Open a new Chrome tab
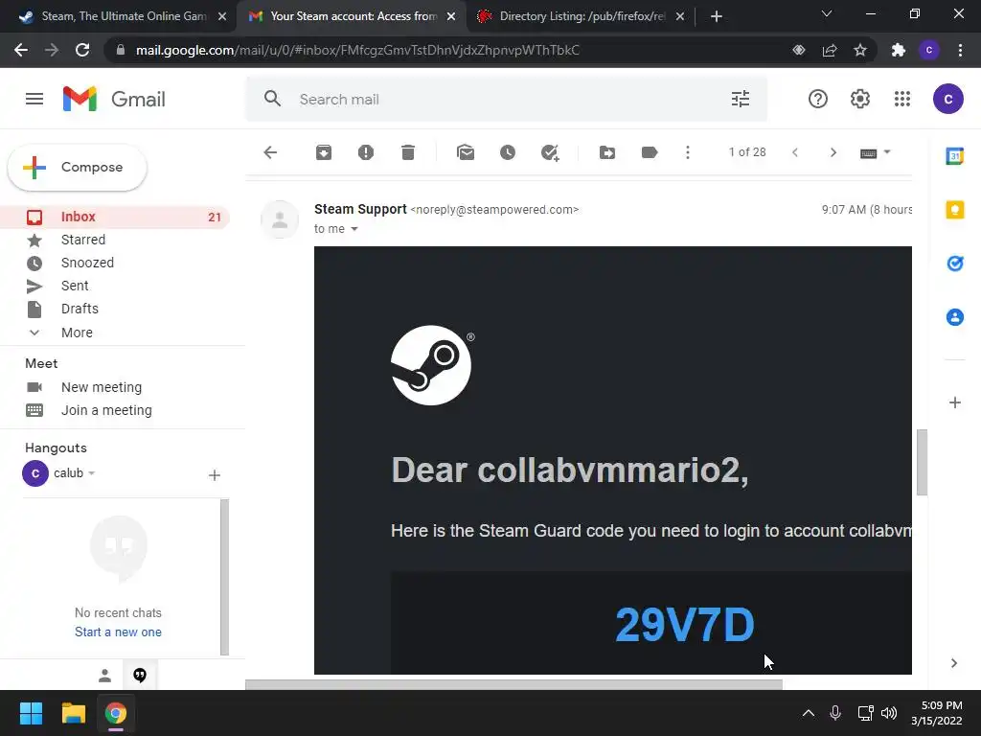This screenshot has height=736, width=981. pyautogui.click(x=717, y=16)
